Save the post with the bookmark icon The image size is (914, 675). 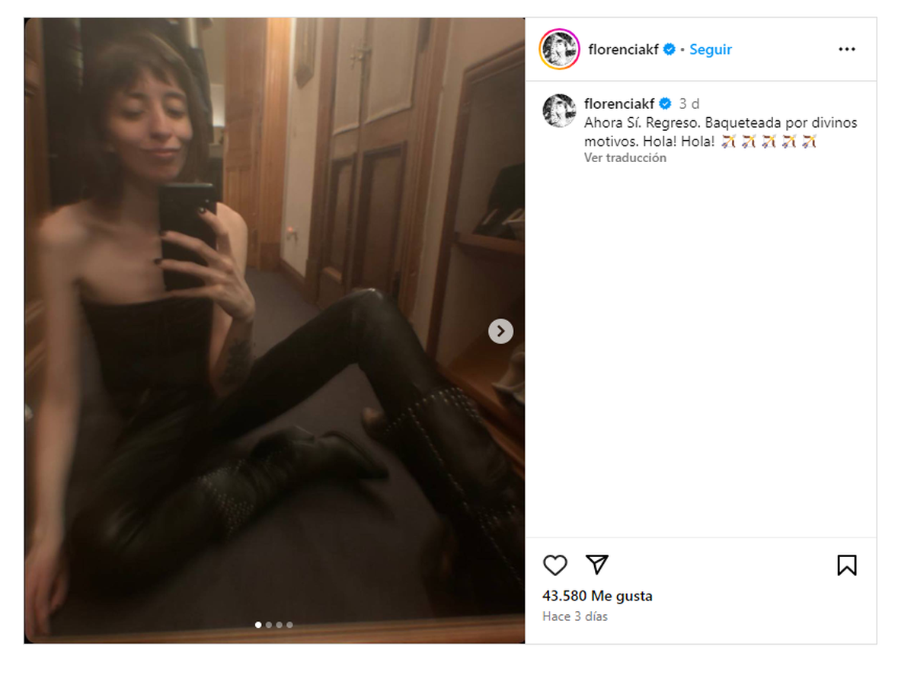pyautogui.click(x=847, y=565)
